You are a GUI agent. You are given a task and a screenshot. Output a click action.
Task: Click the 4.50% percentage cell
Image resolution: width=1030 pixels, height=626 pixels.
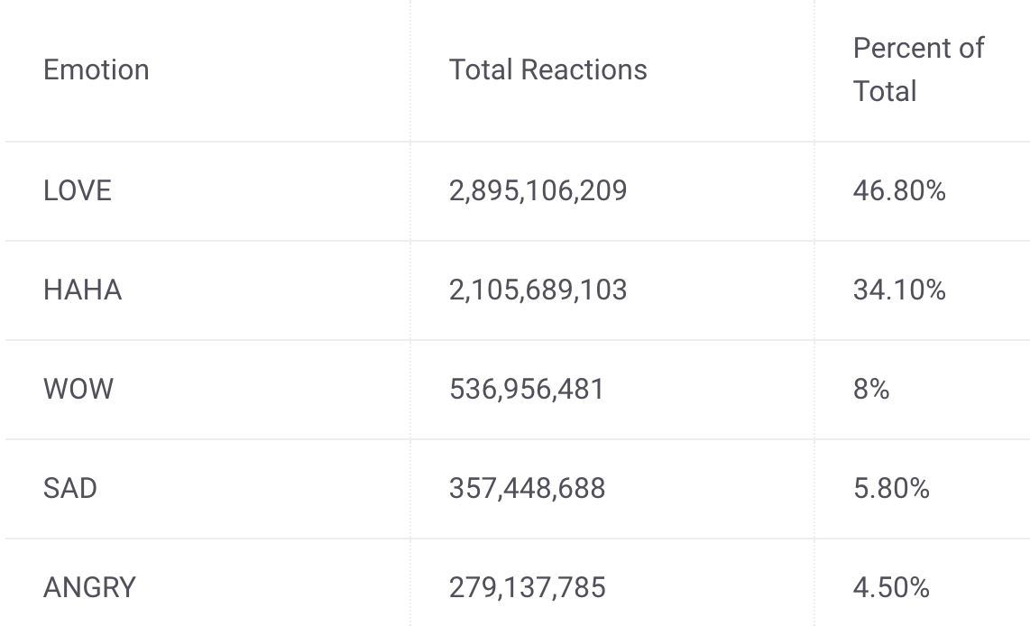pyautogui.click(x=891, y=588)
